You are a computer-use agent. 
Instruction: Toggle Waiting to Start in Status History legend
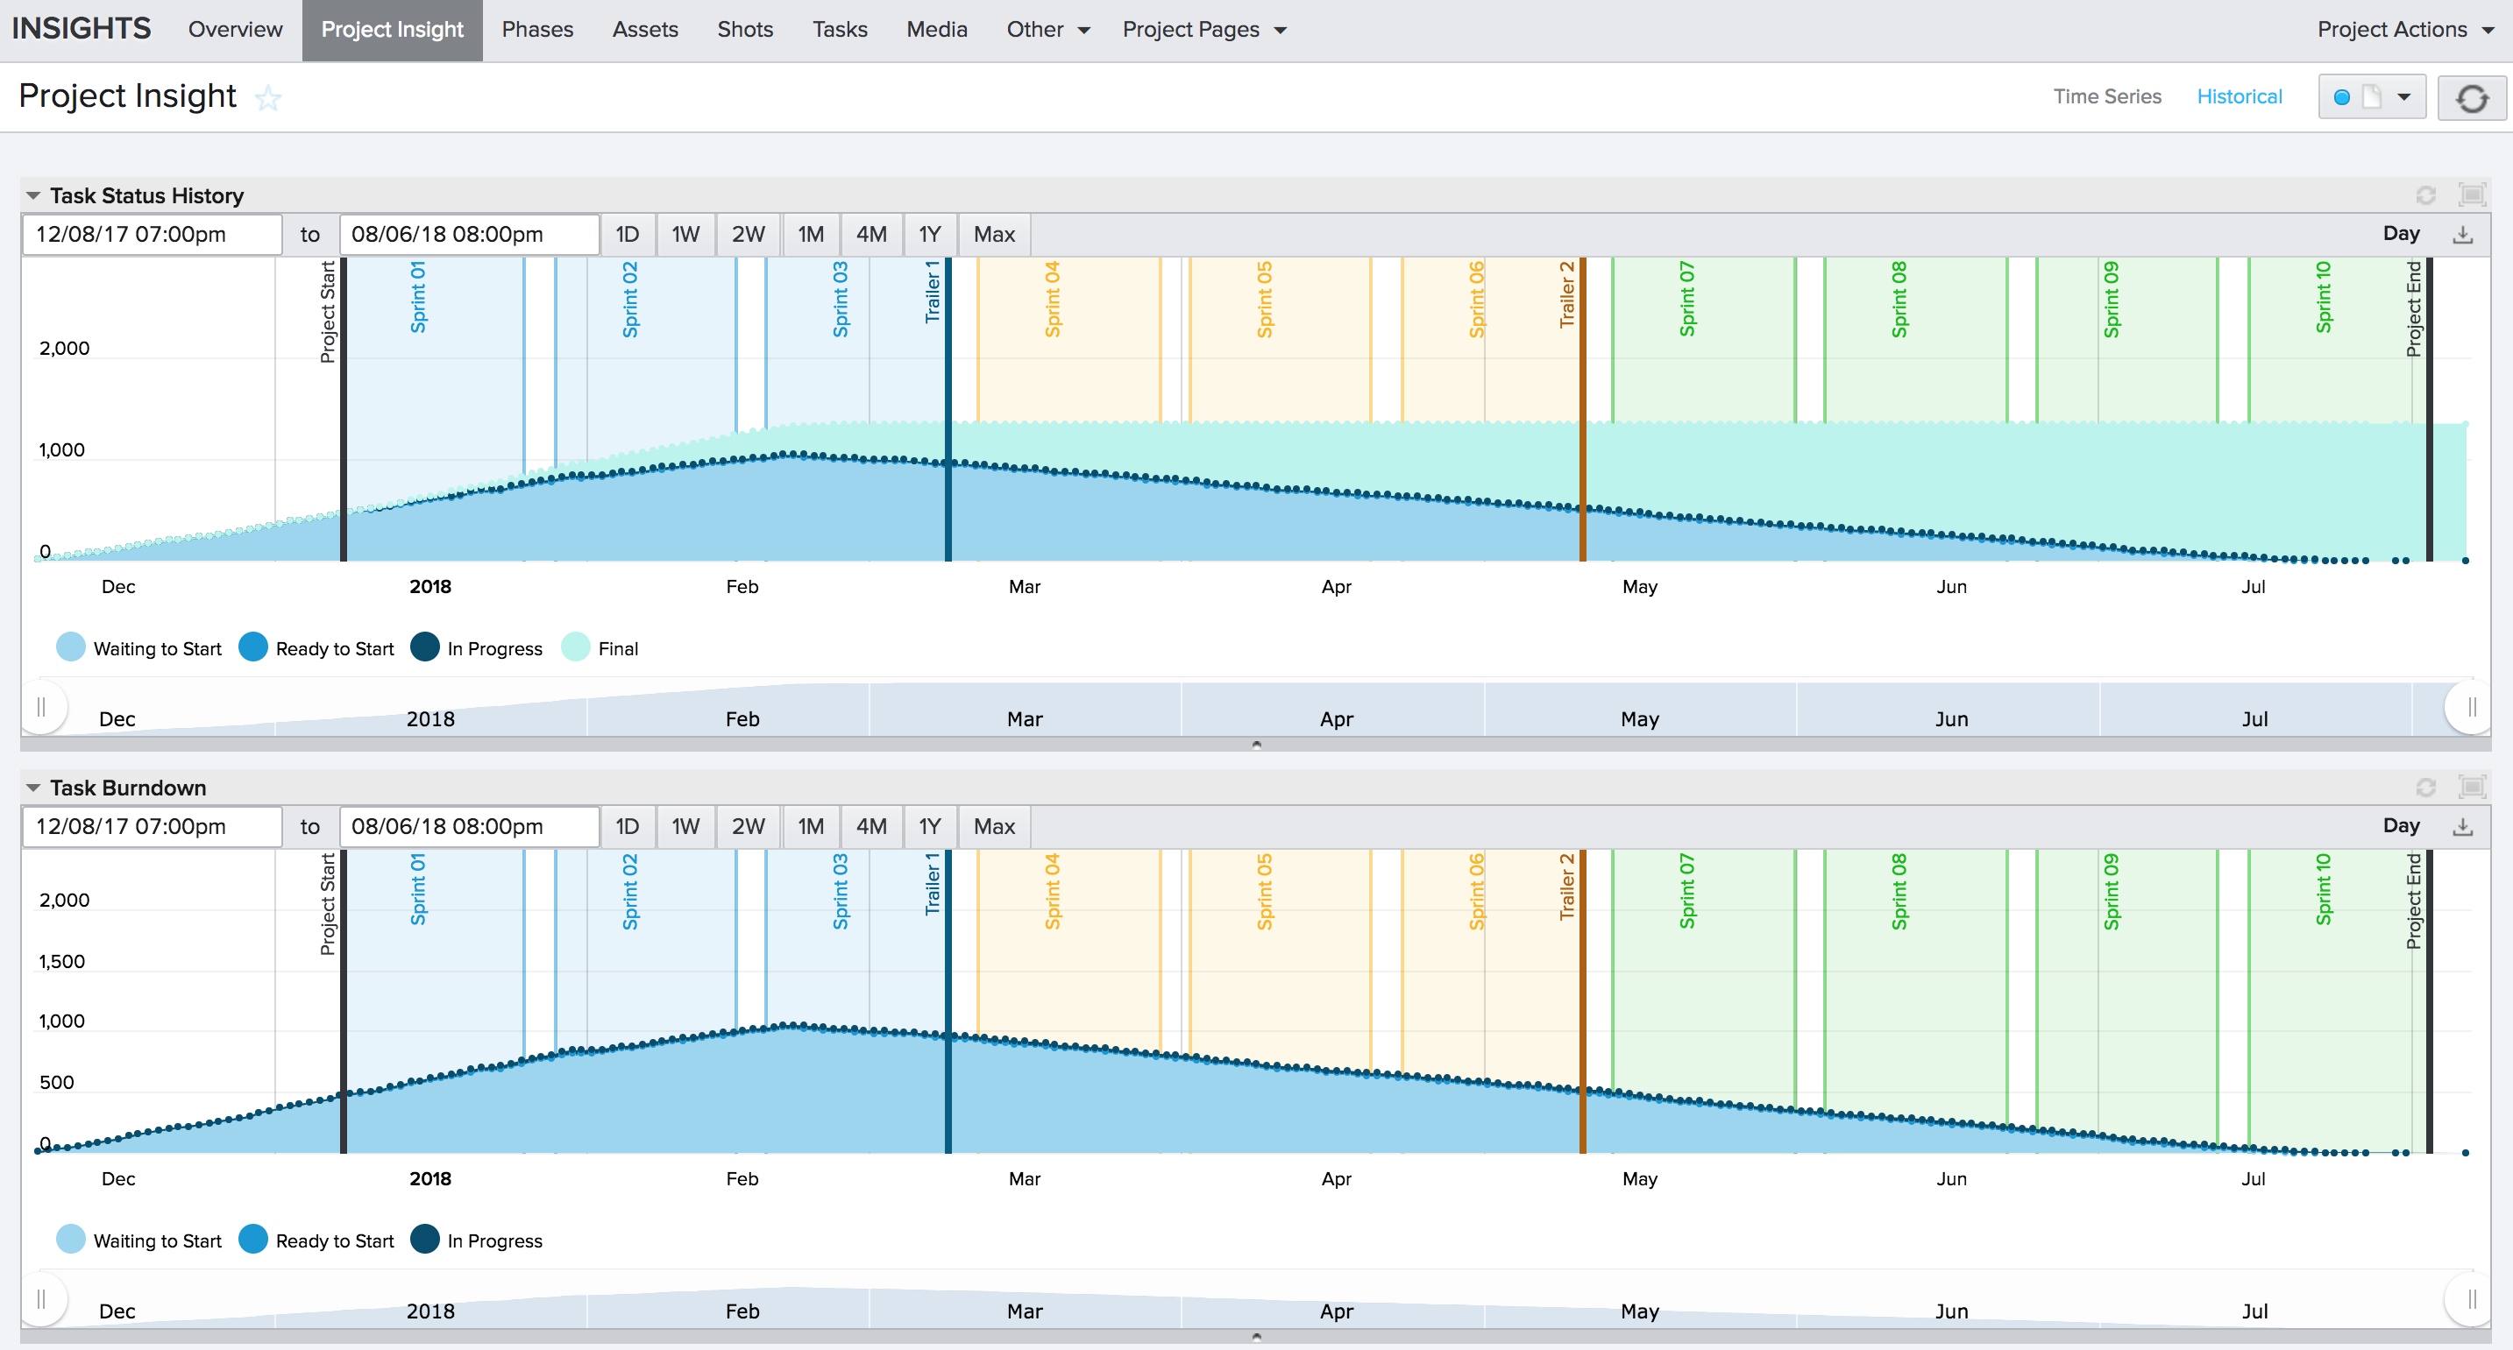pyautogui.click(x=138, y=648)
